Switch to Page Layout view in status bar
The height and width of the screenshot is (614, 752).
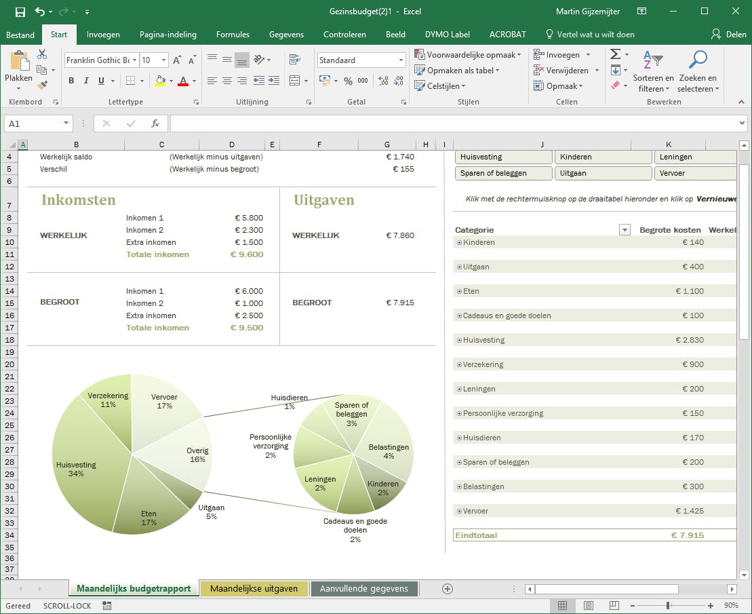pos(588,606)
